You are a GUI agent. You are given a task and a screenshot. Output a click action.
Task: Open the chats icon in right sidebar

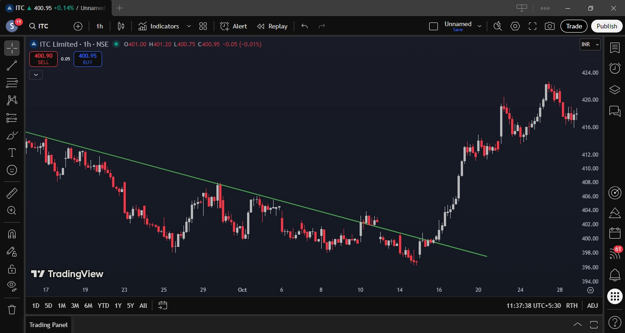point(615,110)
